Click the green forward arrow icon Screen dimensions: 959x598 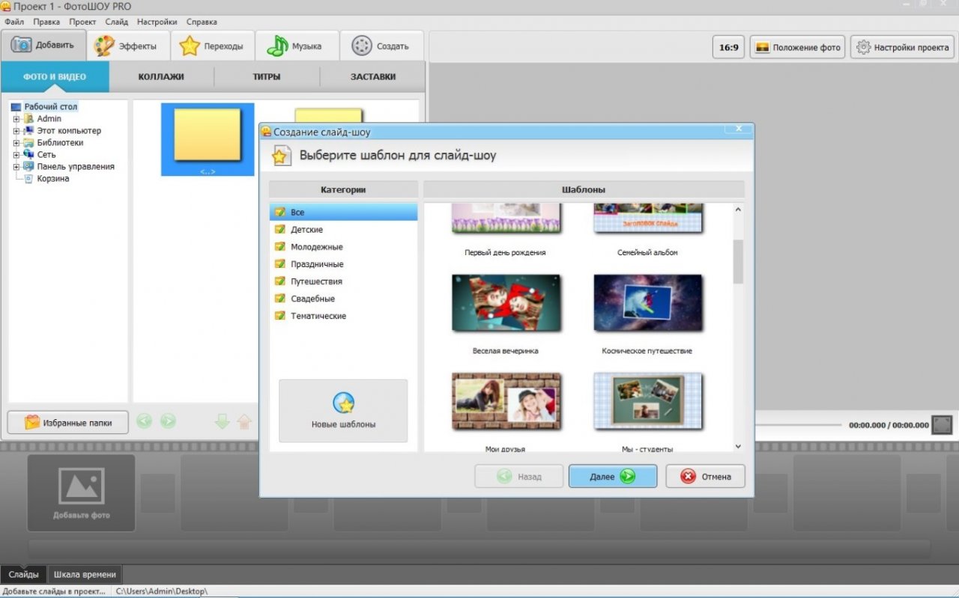pos(168,421)
